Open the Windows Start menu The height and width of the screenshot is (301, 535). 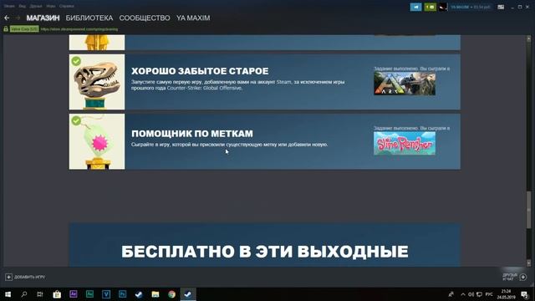(x=8, y=294)
